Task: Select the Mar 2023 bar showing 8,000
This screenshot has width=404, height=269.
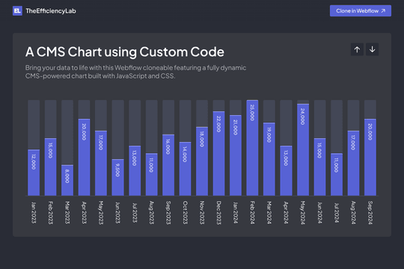Action: click(x=67, y=180)
